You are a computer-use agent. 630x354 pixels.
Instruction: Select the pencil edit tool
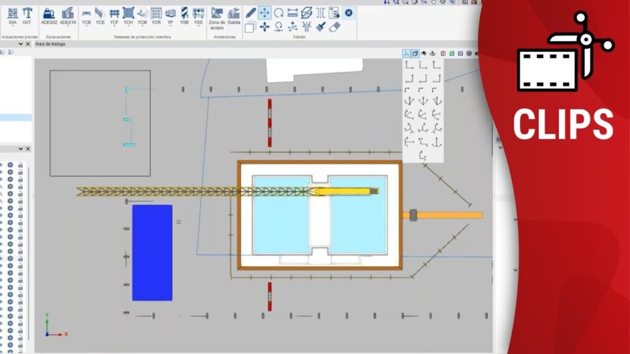pos(250,12)
